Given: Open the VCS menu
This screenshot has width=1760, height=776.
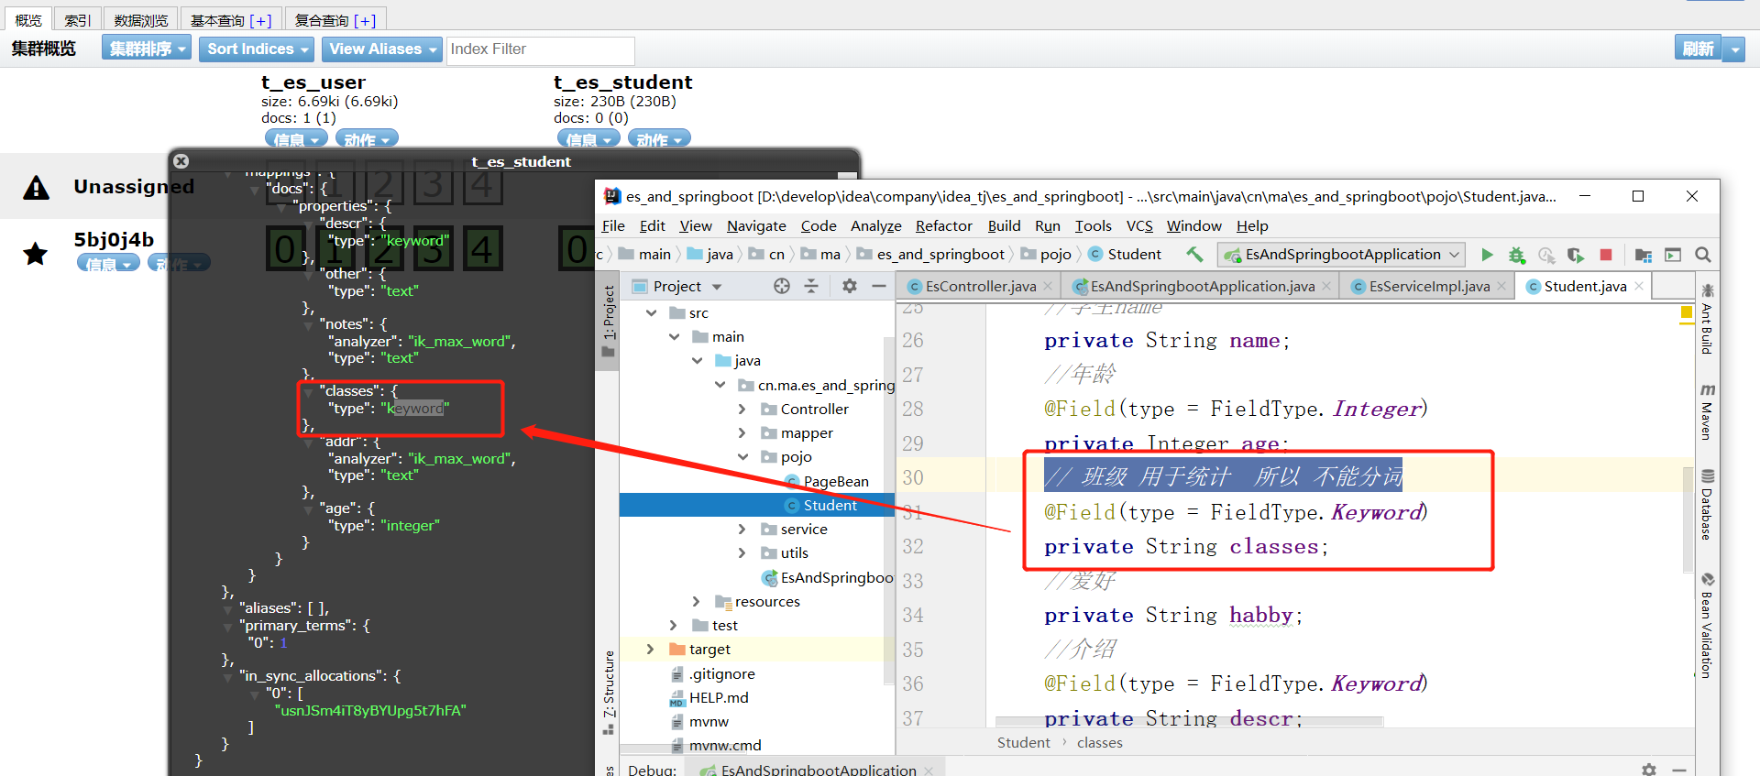Looking at the screenshot, I should (1138, 225).
